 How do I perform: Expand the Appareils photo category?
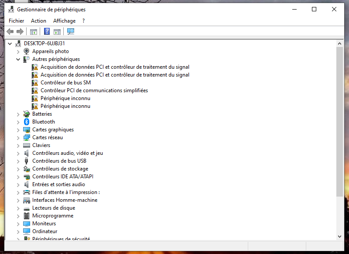point(18,52)
